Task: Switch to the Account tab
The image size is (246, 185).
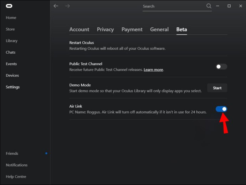Action: (x=79, y=29)
